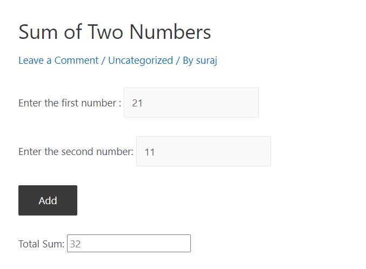Visit author suraj's page link
This screenshot has height=269, width=366.
(207, 60)
